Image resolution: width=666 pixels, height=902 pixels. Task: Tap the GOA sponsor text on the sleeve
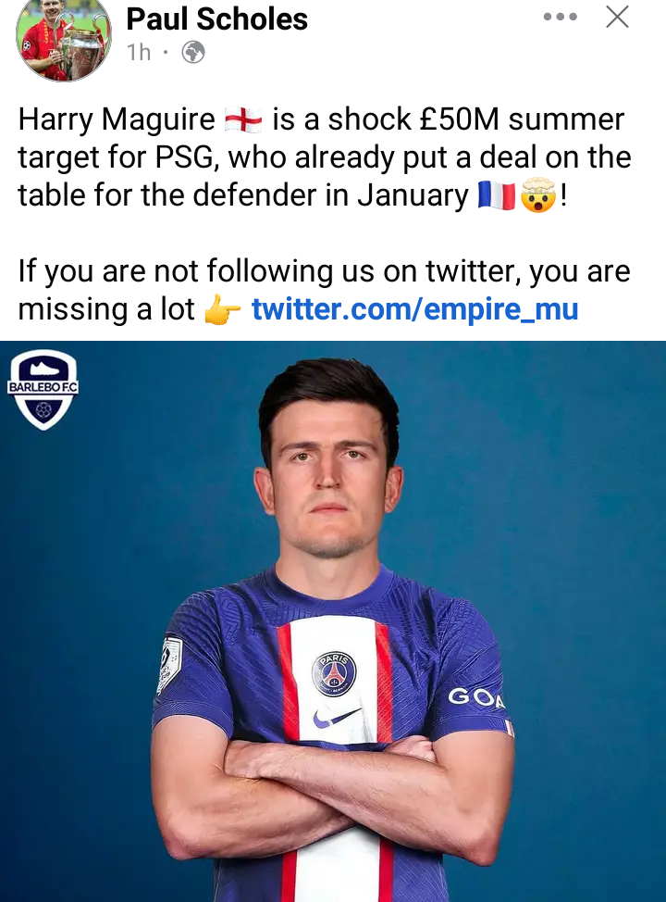click(x=476, y=698)
